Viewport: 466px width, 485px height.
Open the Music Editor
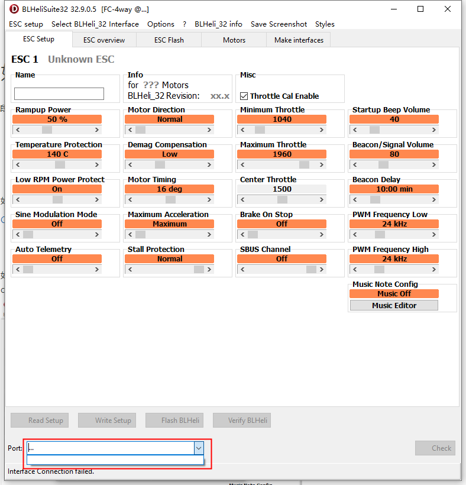[394, 306]
